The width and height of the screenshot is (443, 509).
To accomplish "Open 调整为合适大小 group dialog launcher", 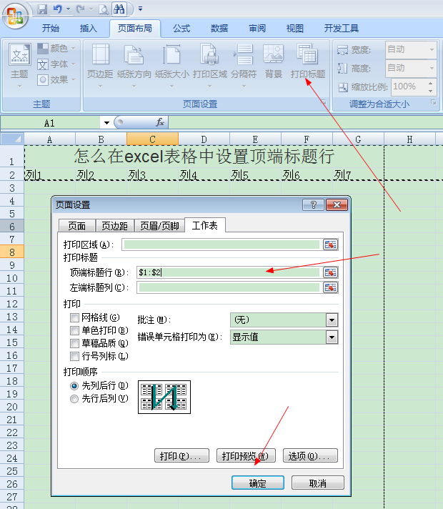I will [433, 102].
